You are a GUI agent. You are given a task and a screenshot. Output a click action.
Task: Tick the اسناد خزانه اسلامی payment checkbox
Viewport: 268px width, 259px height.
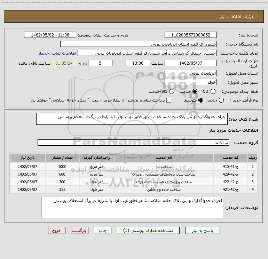click(169, 100)
